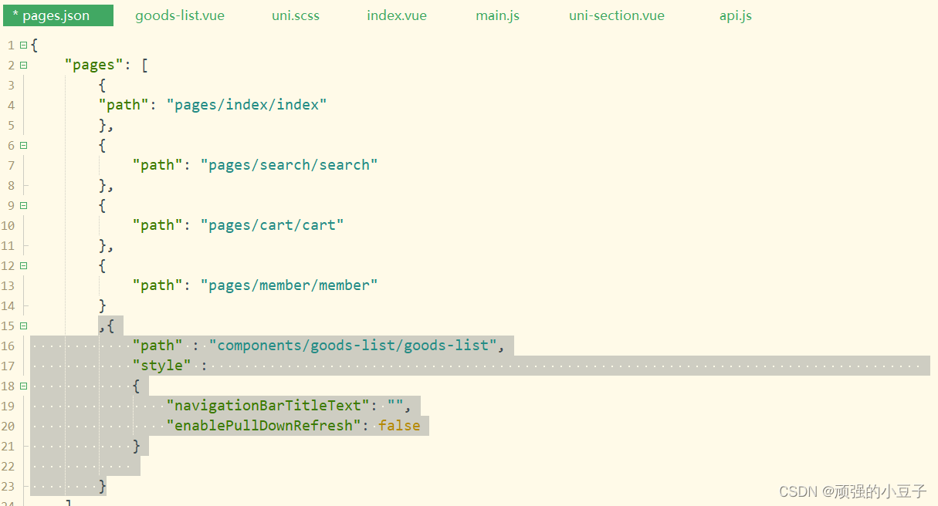This screenshot has height=506, width=938.
Task: Click the false value on line 20
Action: click(x=399, y=425)
